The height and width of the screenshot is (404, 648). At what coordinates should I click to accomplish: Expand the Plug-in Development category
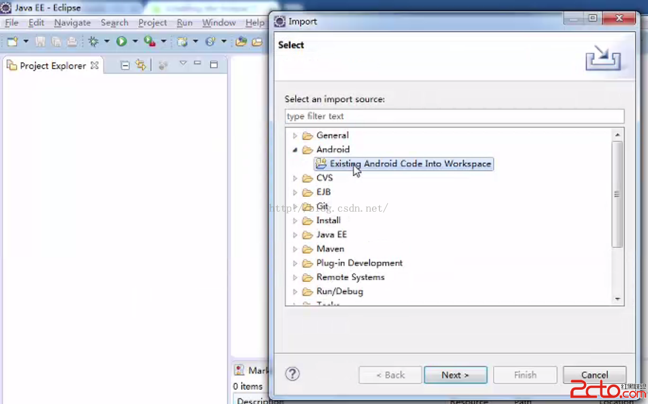point(295,263)
